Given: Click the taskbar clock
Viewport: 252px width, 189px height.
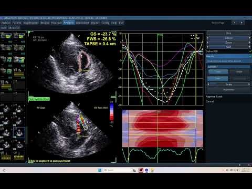Looking at the screenshot, I should pyautogui.click(x=246, y=170).
